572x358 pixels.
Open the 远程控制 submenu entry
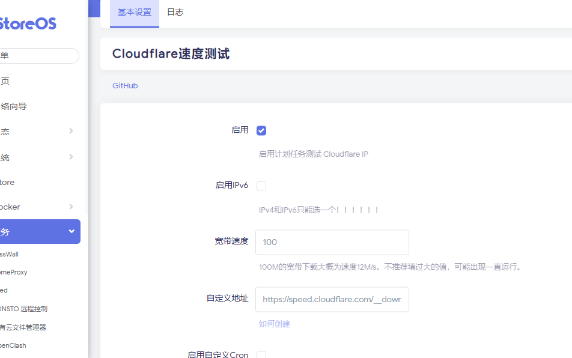[x=23, y=309]
